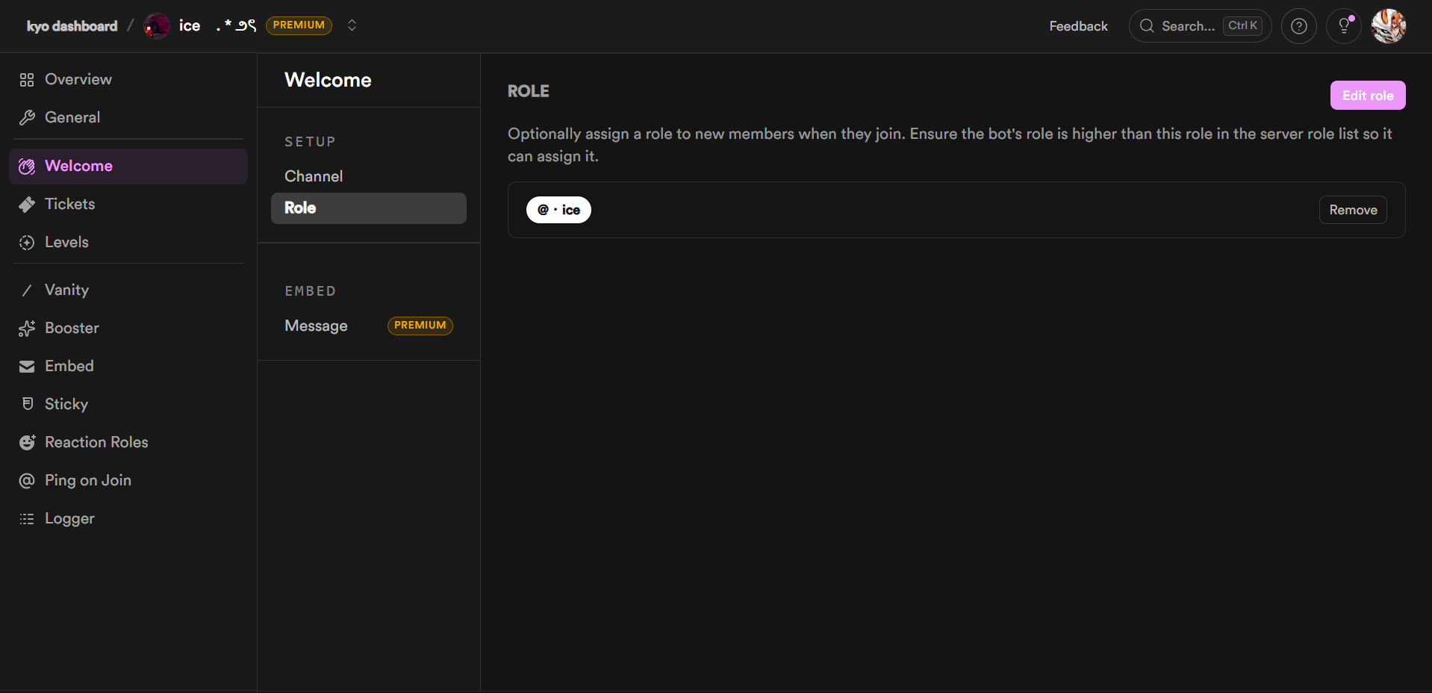Click the Vanity slash icon
The height and width of the screenshot is (693, 1432).
(x=27, y=290)
